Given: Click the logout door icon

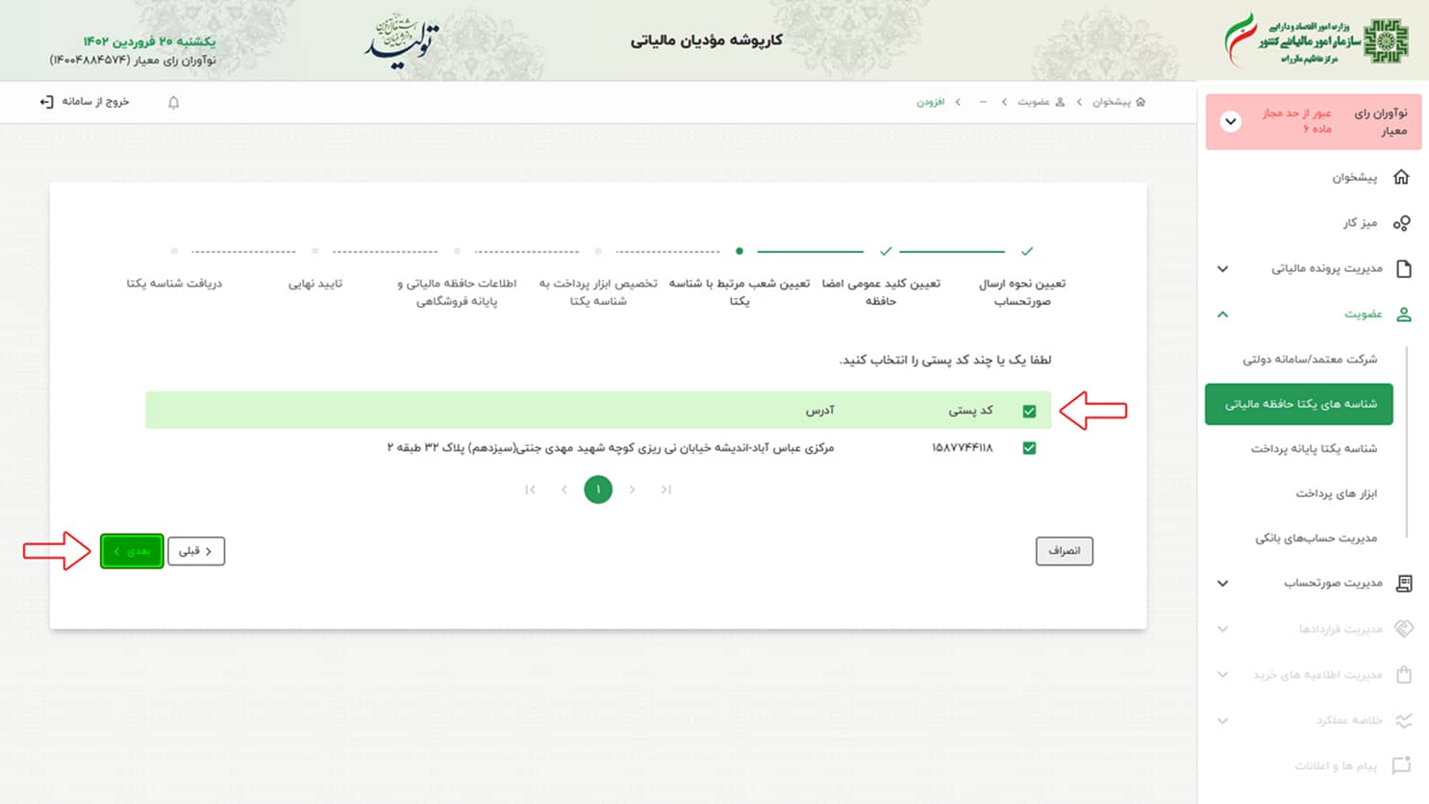Looking at the screenshot, I should pyautogui.click(x=46, y=101).
